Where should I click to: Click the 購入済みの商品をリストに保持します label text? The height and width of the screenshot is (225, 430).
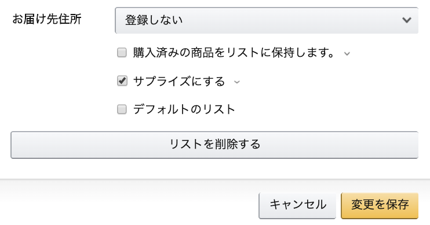(234, 53)
